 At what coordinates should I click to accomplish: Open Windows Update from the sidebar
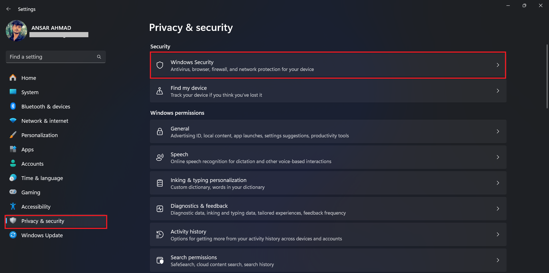pyautogui.click(x=42, y=235)
